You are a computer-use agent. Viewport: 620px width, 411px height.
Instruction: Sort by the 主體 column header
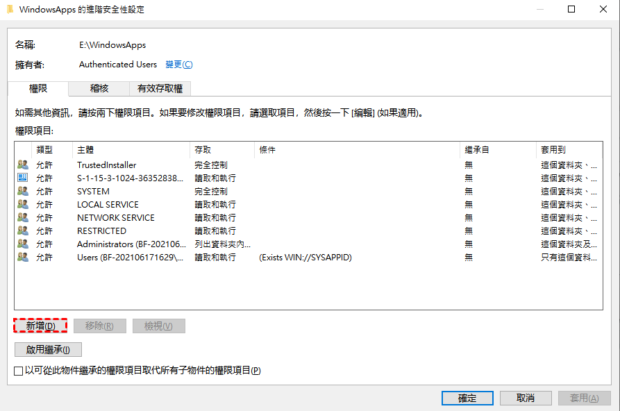pos(131,150)
